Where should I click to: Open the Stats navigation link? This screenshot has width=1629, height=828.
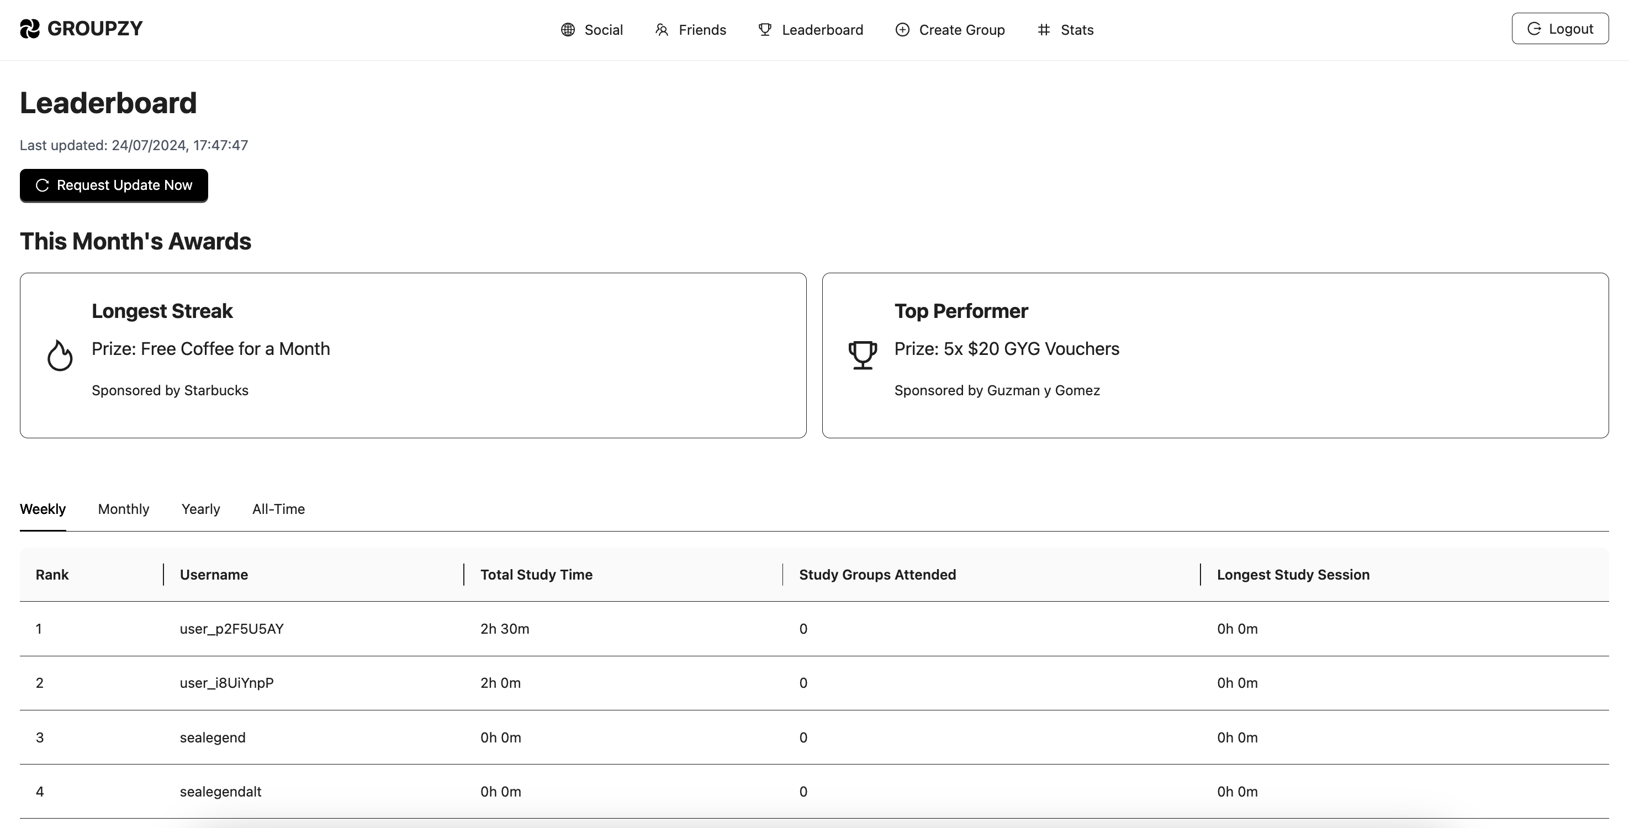1076,30
